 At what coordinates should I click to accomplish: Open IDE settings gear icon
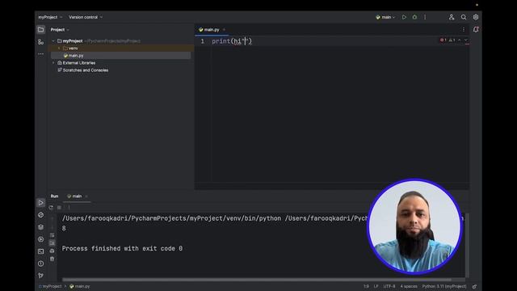pyautogui.click(x=476, y=17)
